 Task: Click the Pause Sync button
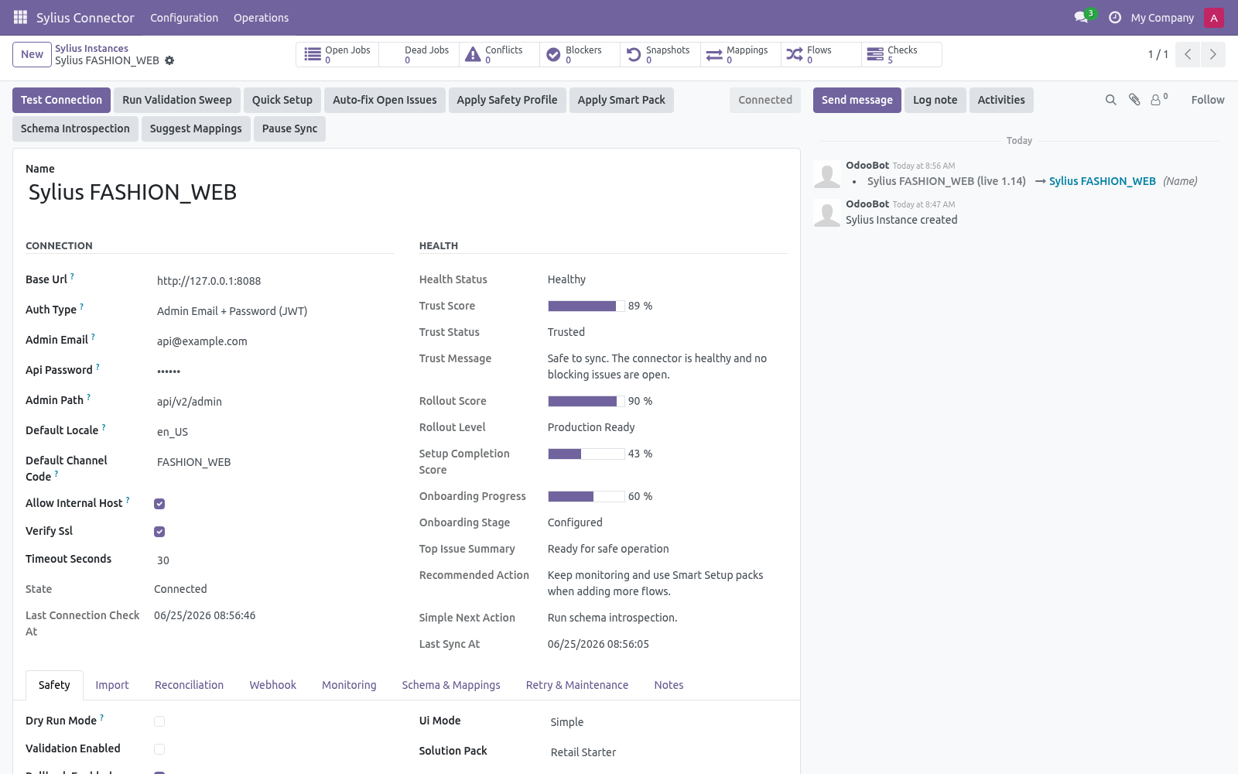pos(289,128)
